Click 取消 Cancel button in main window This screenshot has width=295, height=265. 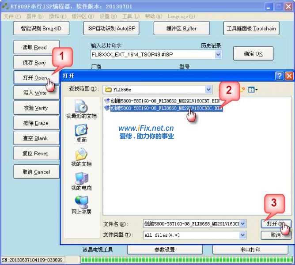coord(36,172)
